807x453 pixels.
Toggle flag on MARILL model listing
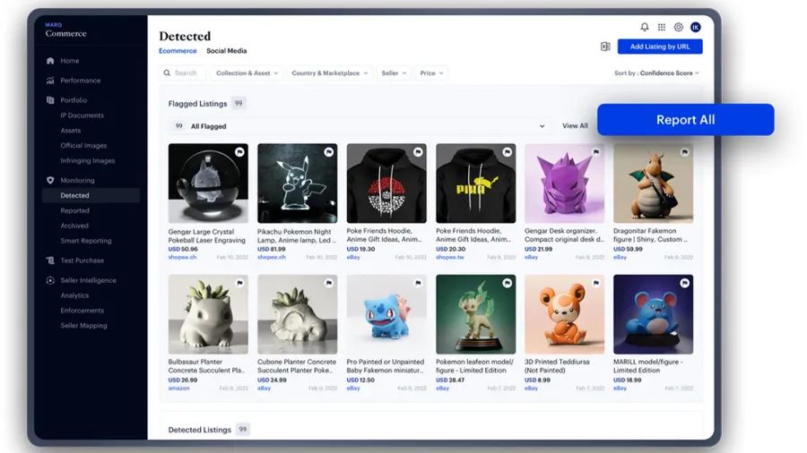point(684,283)
